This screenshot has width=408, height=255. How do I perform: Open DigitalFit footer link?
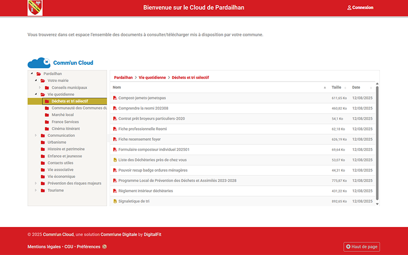(152, 235)
